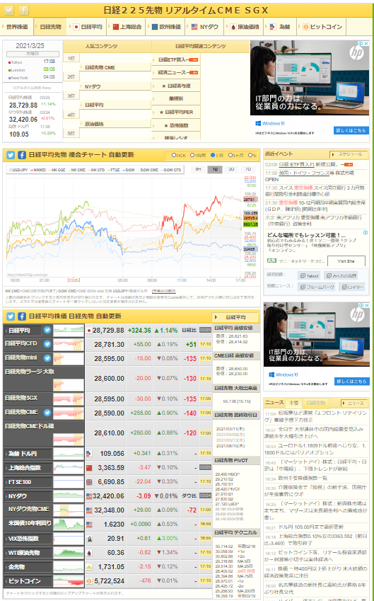Click the Twitter bird icon in the 日経先物CME row
This screenshot has height=601, width=374.
point(47,413)
